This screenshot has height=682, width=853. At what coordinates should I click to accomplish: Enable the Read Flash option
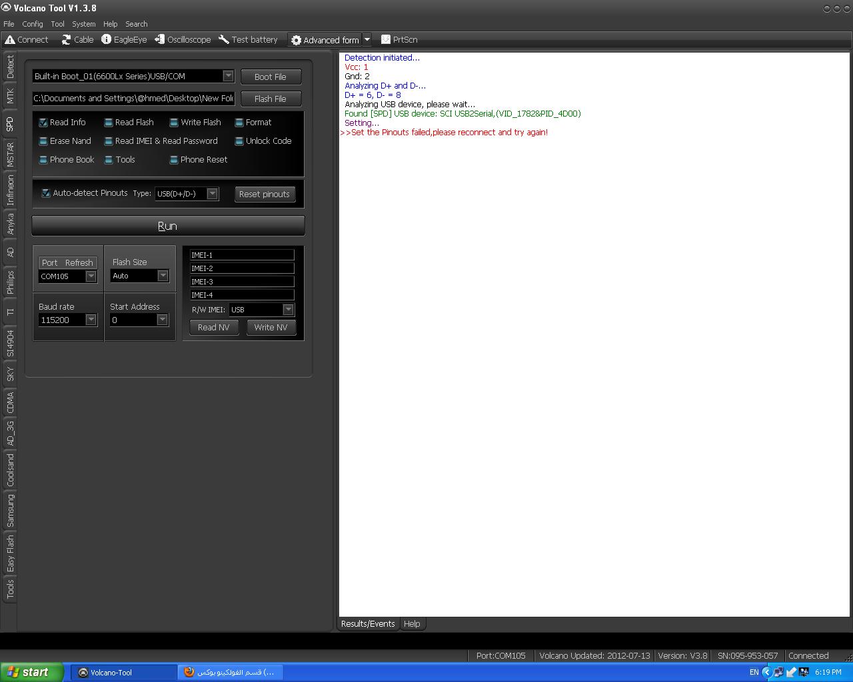109,123
